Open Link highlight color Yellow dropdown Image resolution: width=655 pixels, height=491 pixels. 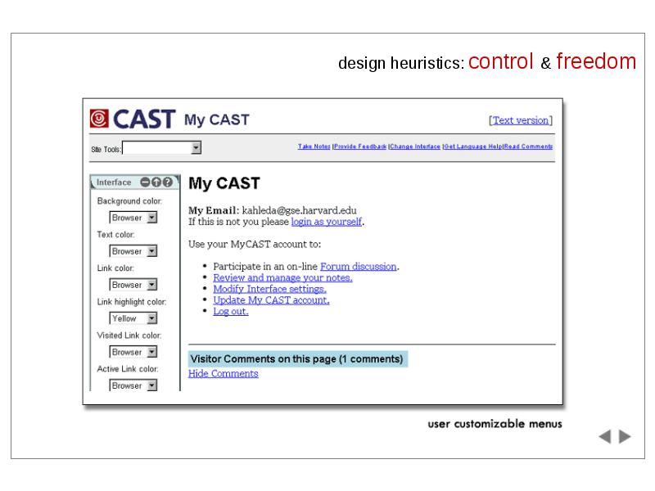tap(133, 318)
